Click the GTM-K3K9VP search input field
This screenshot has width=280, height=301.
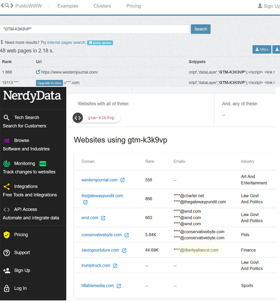(x=94, y=29)
